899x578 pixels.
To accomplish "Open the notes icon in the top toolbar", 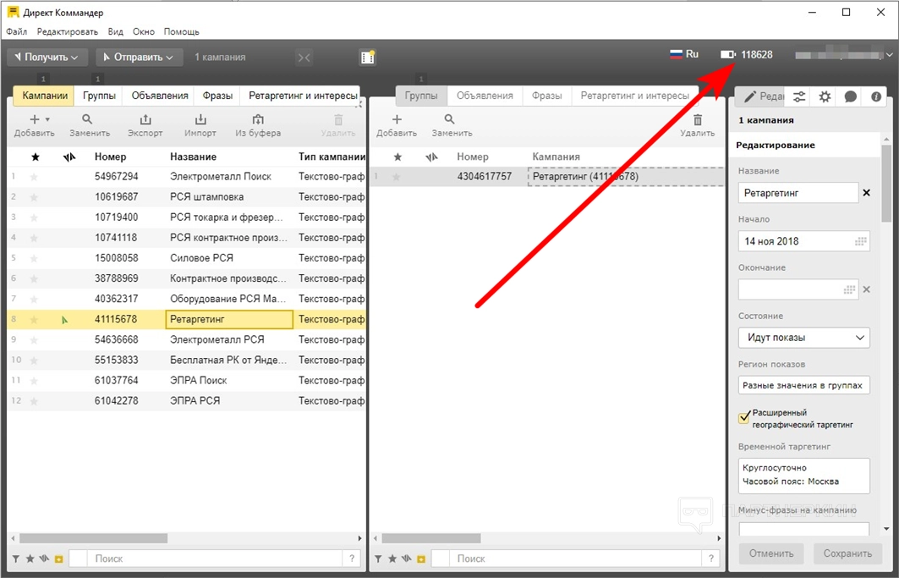I will pos(368,57).
